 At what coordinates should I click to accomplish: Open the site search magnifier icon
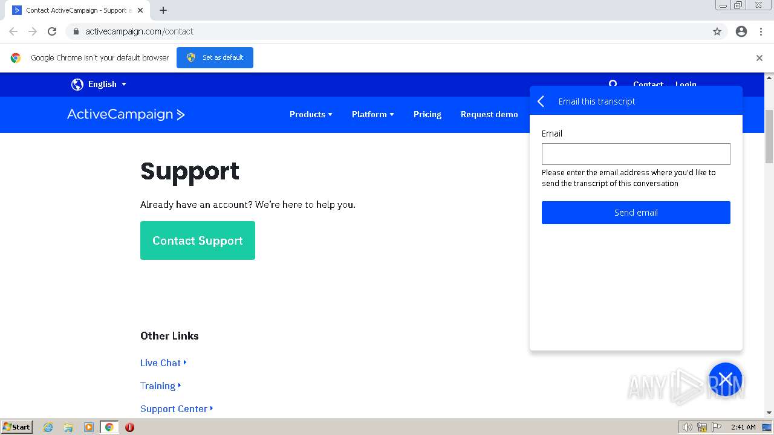coord(613,84)
